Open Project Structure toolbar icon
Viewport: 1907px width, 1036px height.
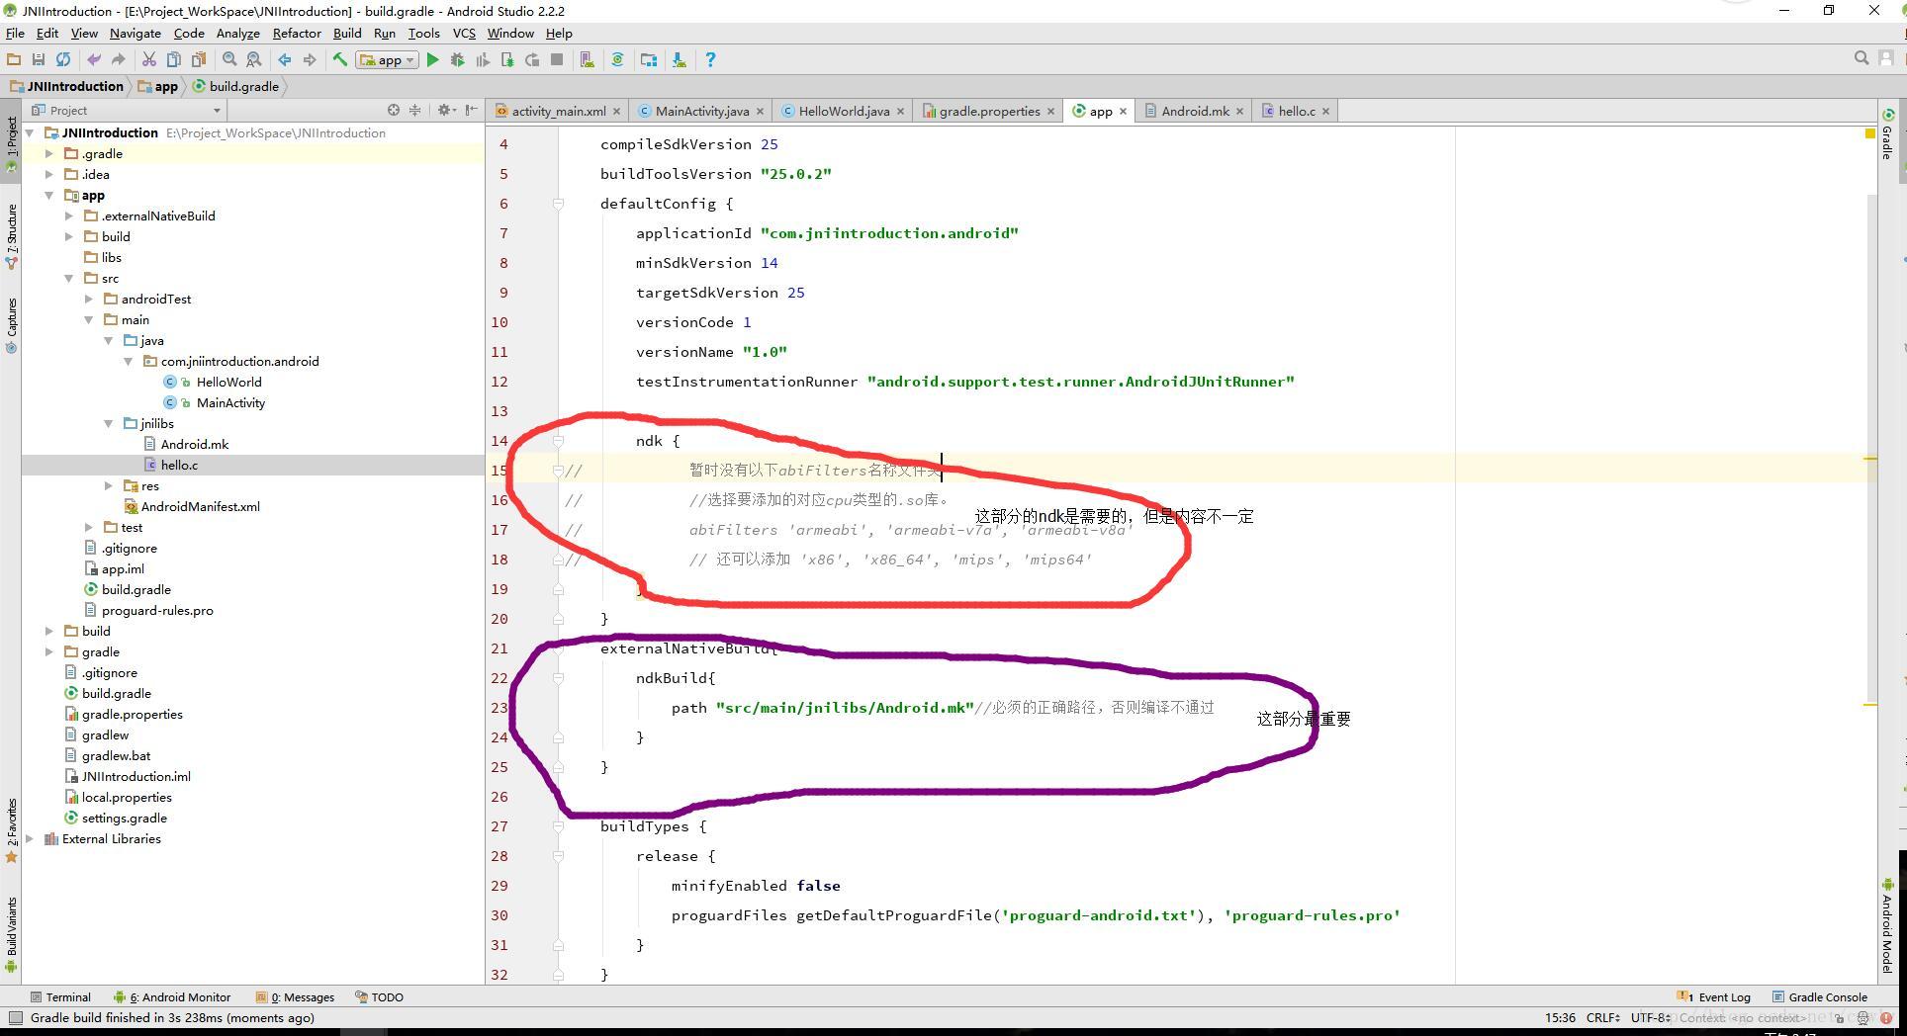pyautogui.click(x=649, y=60)
